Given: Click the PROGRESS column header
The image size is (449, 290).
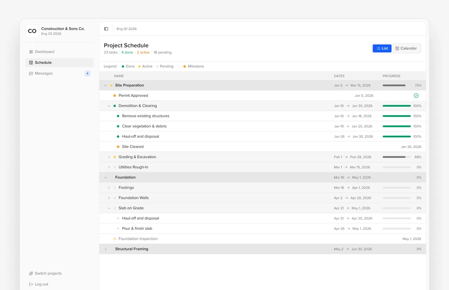Looking at the screenshot, I should (391, 76).
